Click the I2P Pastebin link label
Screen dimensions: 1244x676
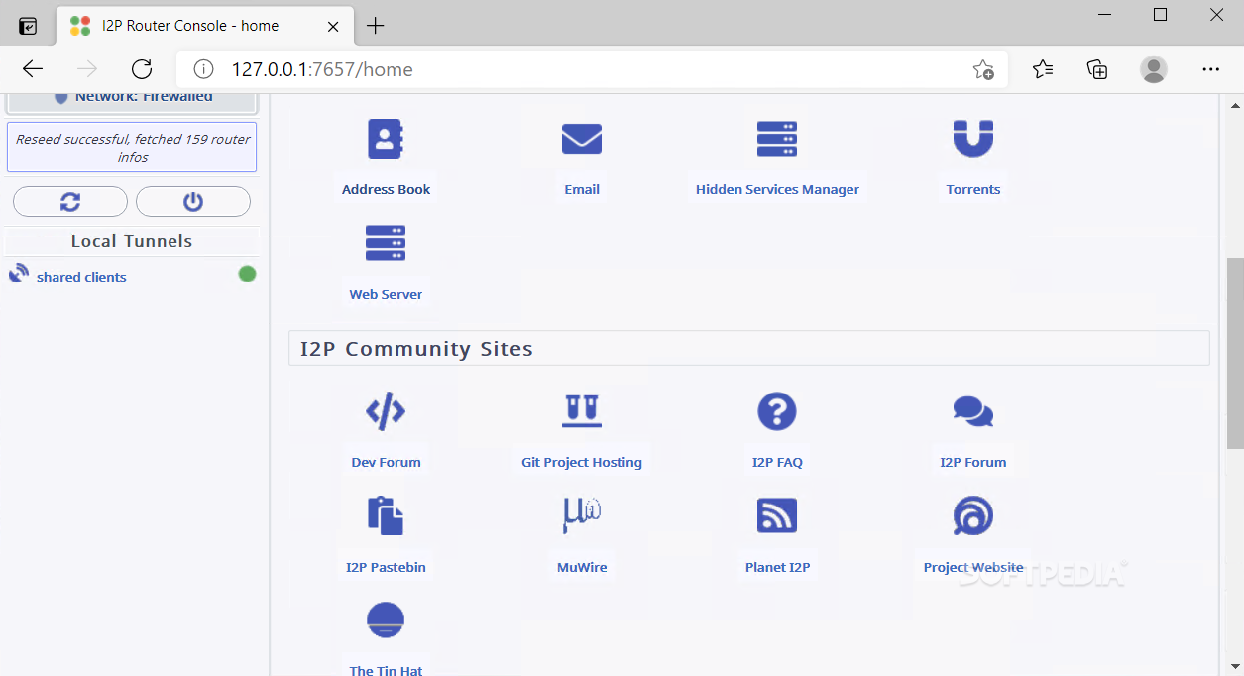[x=386, y=567]
